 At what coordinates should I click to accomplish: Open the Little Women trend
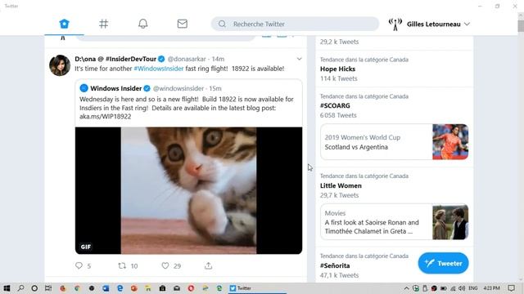tap(341, 185)
